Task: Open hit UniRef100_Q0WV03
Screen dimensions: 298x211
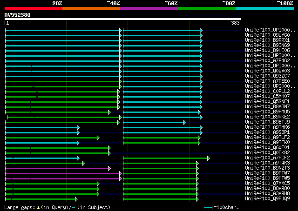Action: point(267,71)
